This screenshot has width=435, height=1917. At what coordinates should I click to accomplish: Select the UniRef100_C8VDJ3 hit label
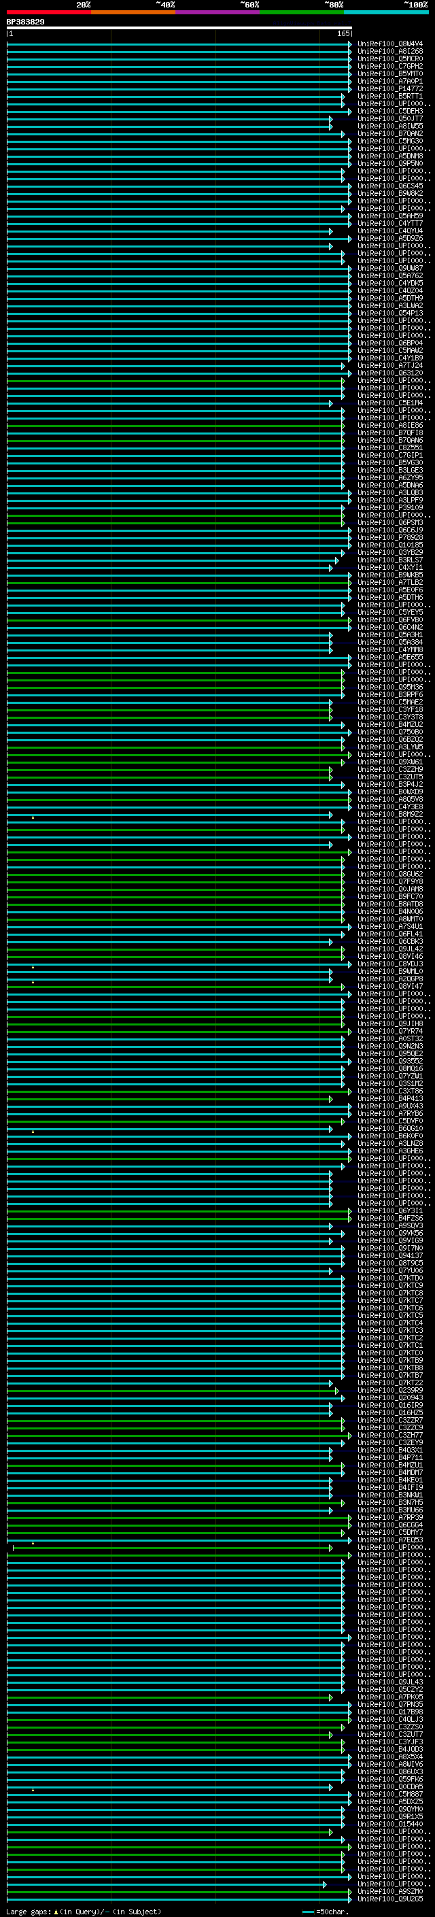[x=389, y=964]
